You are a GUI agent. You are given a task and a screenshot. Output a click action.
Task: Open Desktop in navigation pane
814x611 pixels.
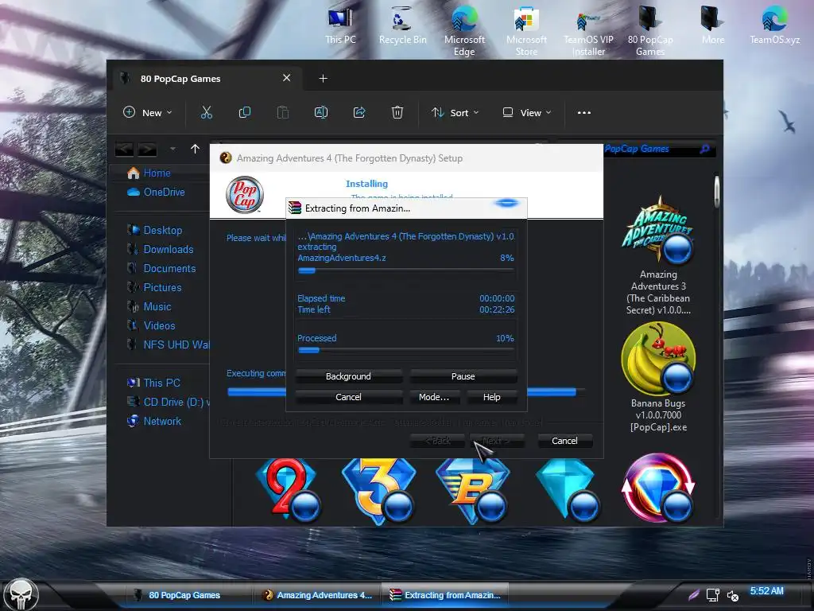pos(162,230)
